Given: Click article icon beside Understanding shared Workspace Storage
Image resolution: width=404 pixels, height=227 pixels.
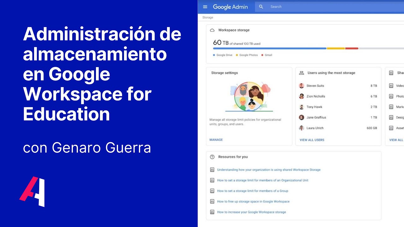Looking at the screenshot, I should click(212, 170).
